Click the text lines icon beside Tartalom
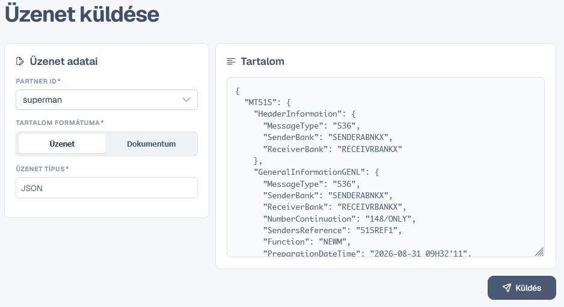This screenshot has height=307, width=564. pos(231,61)
